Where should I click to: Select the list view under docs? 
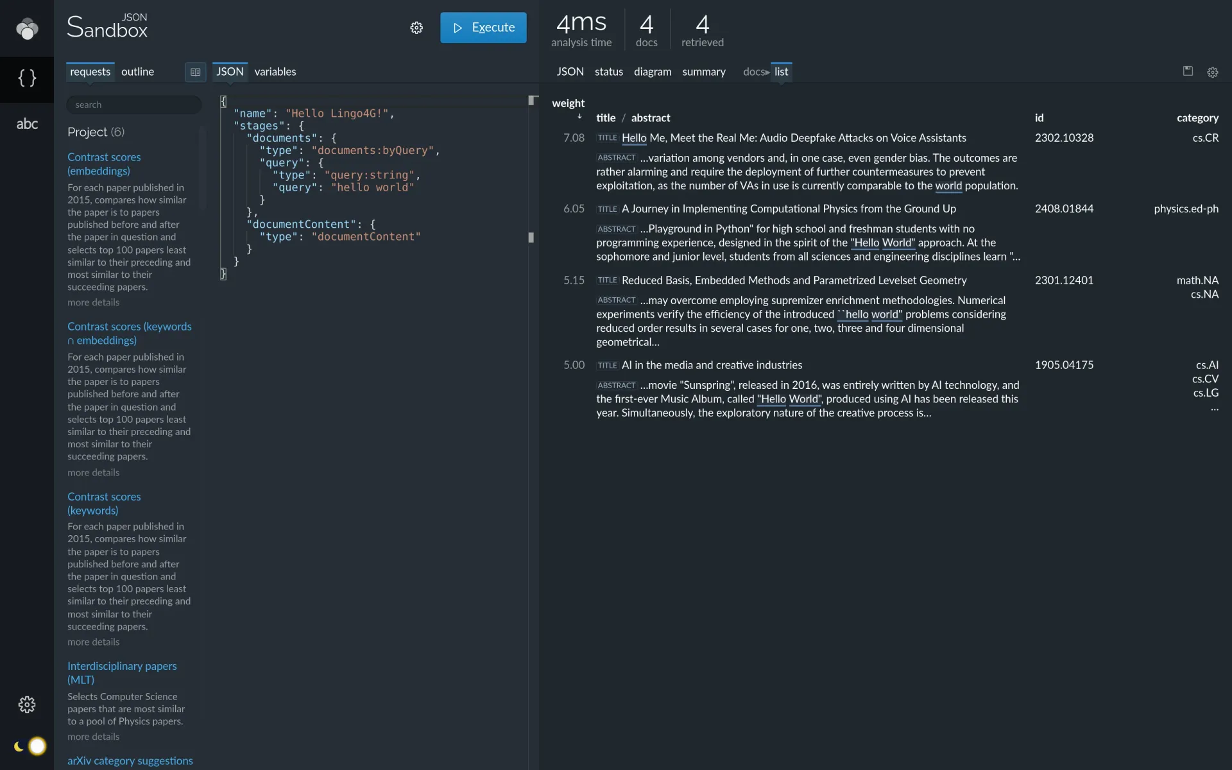pyautogui.click(x=781, y=71)
